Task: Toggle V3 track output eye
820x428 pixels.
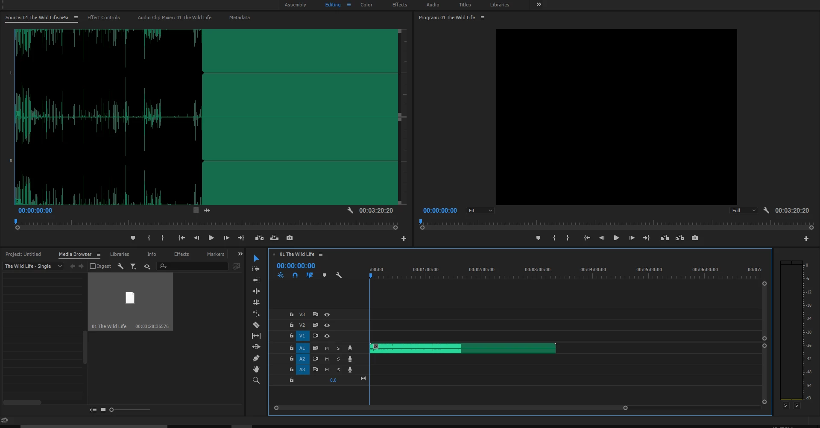Action: pyautogui.click(x=327, y=314)
